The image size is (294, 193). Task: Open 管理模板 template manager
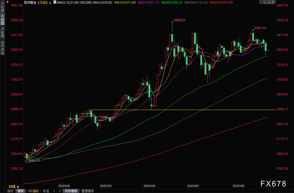click(x=87, y=191)
